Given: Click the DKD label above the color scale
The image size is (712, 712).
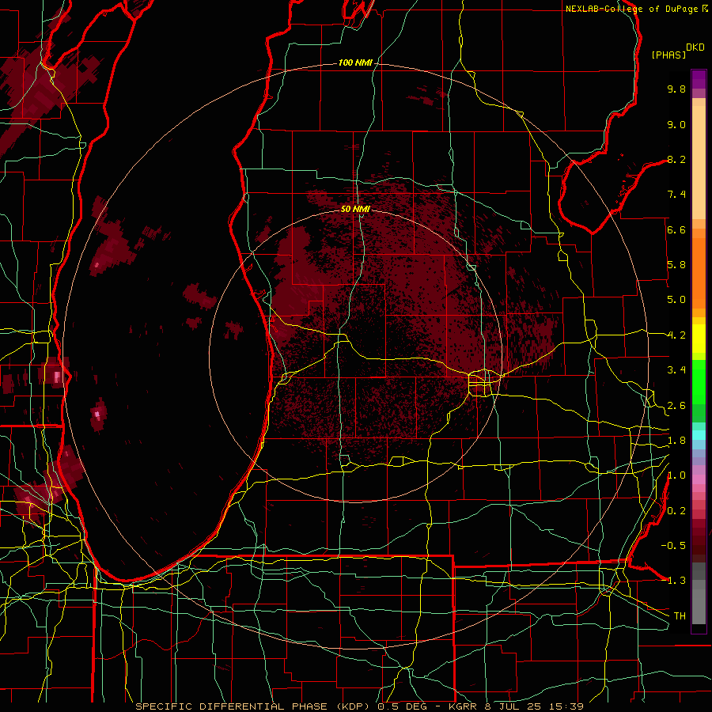Looking at the screenshot, I should 695,47.
